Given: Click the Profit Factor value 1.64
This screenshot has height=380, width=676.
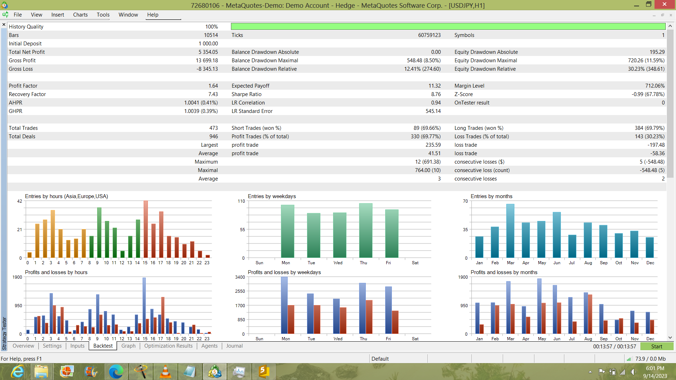Looking at the screenshot, I should click(213, 85).
